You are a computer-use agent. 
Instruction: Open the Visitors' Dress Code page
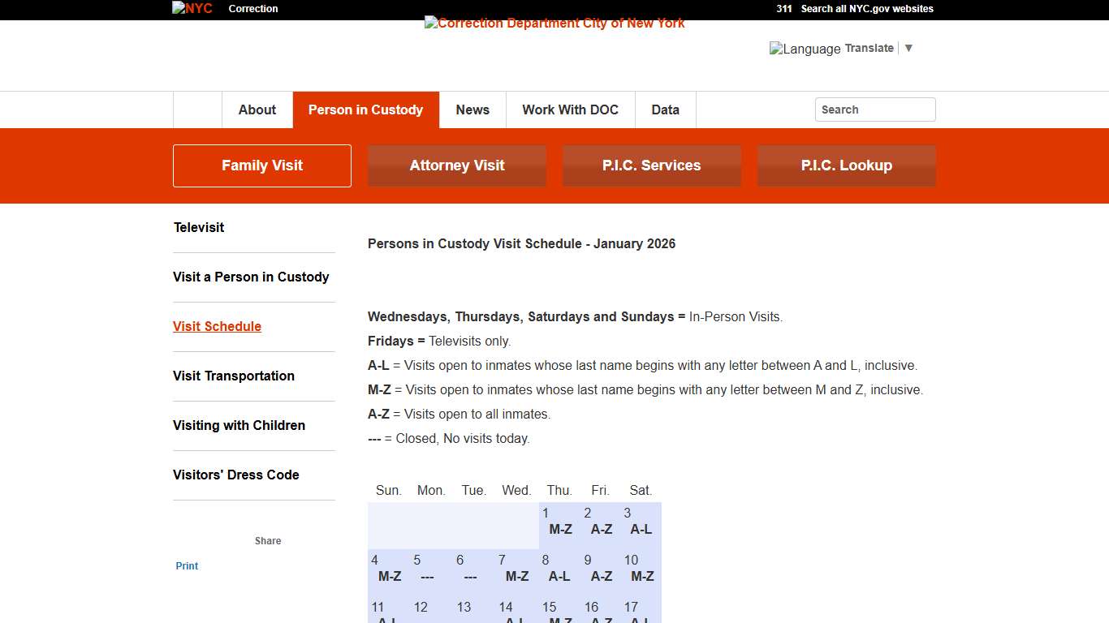tap(235, 475)
